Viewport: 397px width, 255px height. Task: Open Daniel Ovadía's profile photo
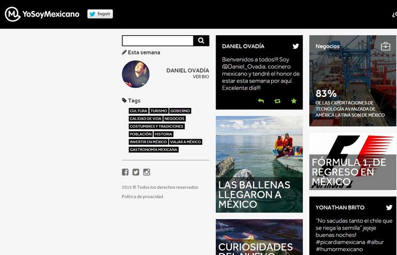[x=136, y=74]
